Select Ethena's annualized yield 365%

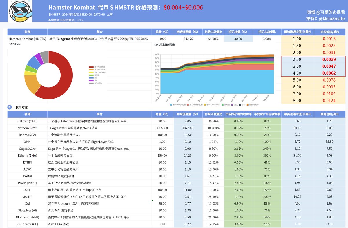(x=267, y=155)
